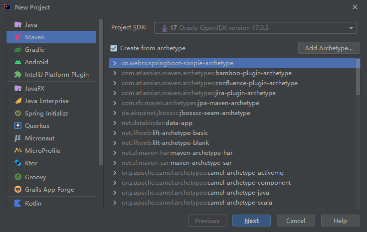367x232 pixels.
Task: Click the Kotlin icon
Action: point(18,203)
